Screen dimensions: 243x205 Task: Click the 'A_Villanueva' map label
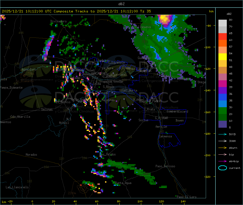click(141, 27)
